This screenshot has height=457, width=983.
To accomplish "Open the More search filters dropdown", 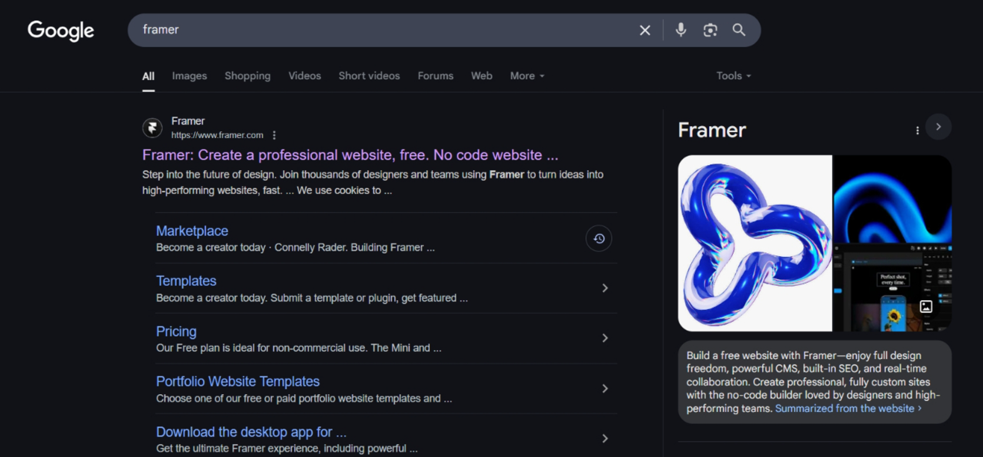I will pyautogui.click(x=527, y=76).
